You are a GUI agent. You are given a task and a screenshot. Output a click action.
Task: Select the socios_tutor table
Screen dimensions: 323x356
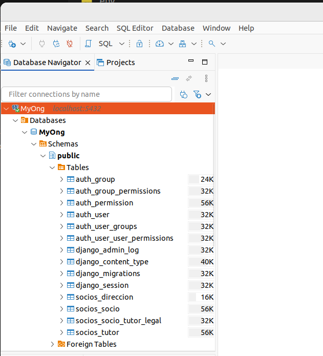[97, 332]
